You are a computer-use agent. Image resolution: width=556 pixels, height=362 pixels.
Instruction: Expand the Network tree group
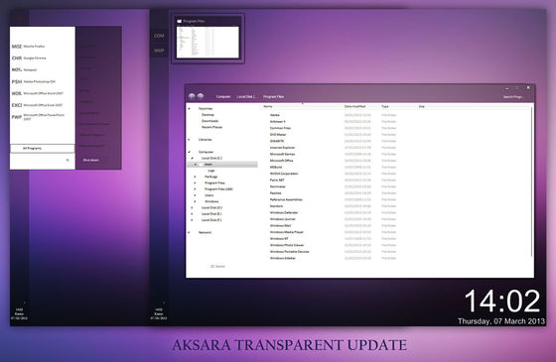point(189,233)
